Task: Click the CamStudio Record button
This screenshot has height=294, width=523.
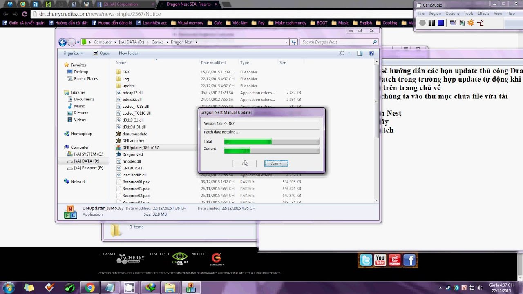Action: tap(422, 23)
